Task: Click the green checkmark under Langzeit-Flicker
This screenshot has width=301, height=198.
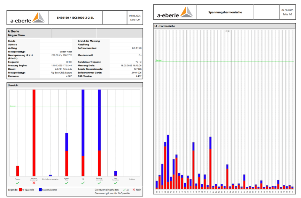Action: point(67,183)
